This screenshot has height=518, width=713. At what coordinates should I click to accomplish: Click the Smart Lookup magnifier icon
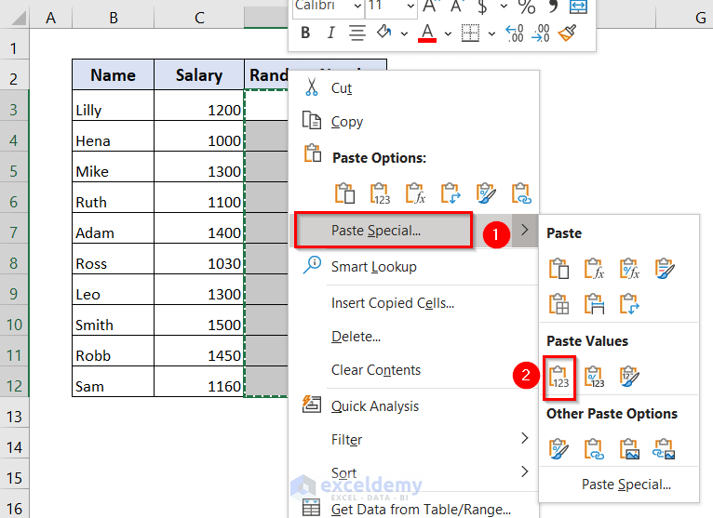coord(312,265)
